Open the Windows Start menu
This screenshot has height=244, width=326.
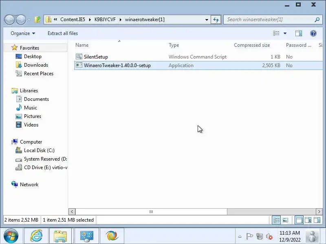pyautogui.click(x=11, y=236)
